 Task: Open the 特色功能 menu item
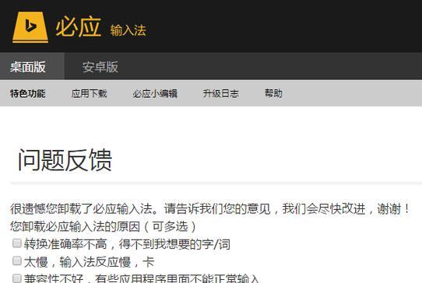click(28, 93)
